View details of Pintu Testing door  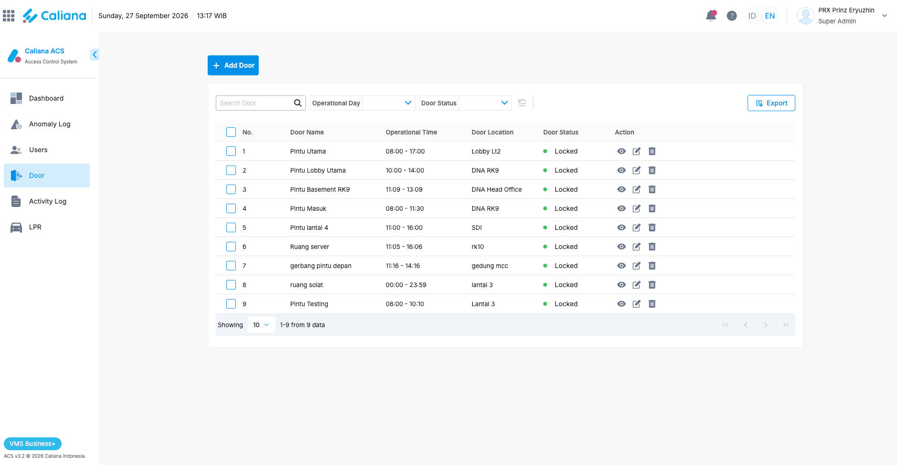(621, 304)
